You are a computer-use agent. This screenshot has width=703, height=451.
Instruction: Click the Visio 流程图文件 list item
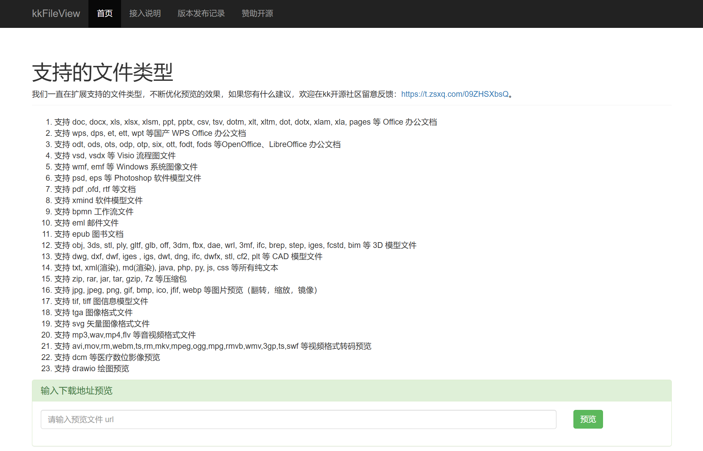click(x=115, y=156)
